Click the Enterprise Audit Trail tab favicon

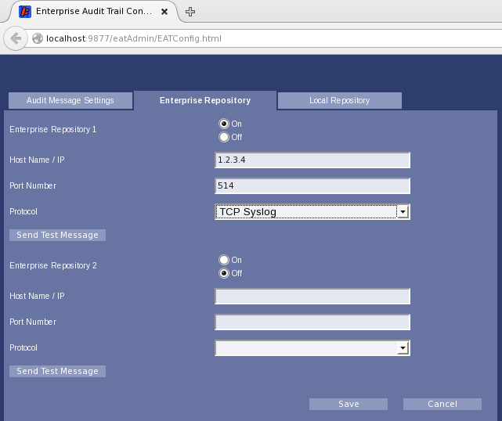[23, 12]
